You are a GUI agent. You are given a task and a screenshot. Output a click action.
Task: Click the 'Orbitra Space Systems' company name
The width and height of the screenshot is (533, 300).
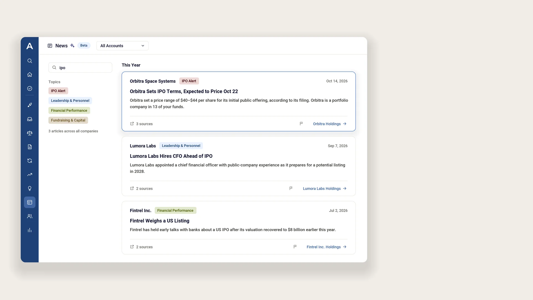click(x=153, y=81)
